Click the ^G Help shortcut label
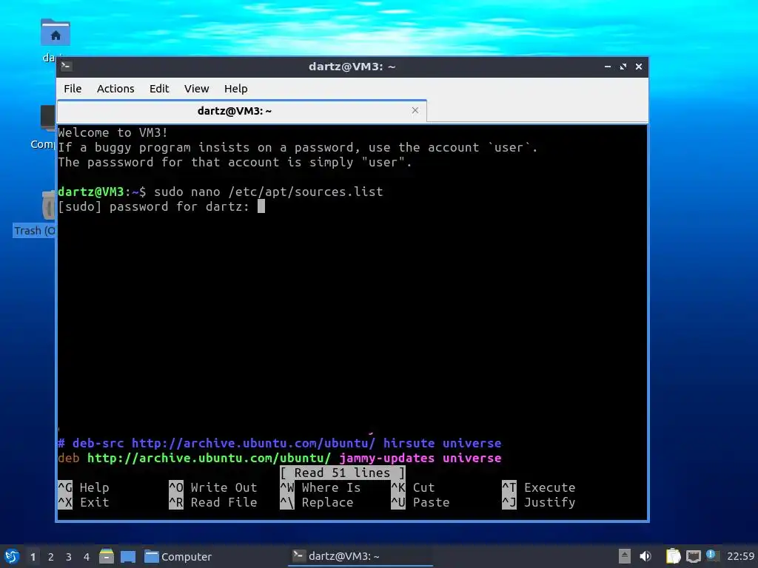This screenshot has height=568, width=758. (x=84, y=487)
